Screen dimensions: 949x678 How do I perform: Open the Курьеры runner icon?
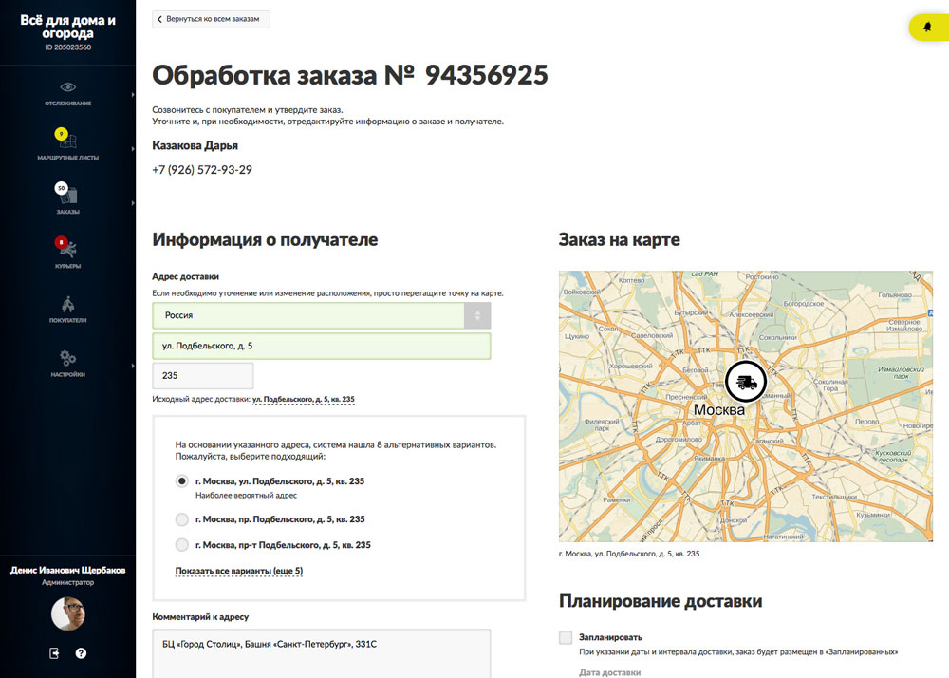pyautogui.click(x=69, y=249)
